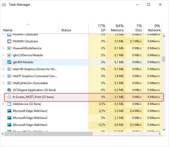Expand the HuaweiHiSuiteService process group
The image size is (169, 147).
[3, 48]
